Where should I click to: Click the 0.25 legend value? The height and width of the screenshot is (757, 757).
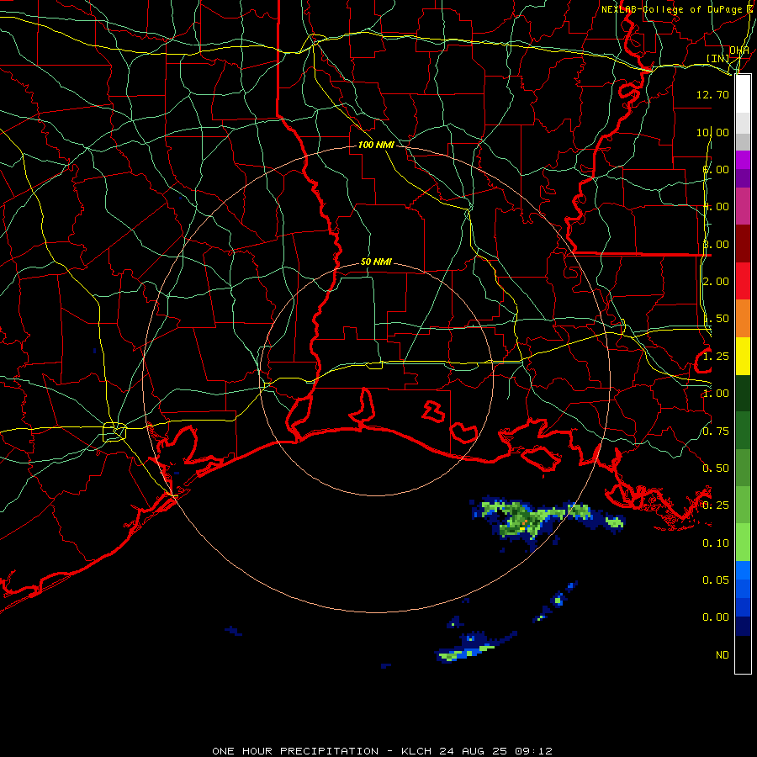[716, 506]
